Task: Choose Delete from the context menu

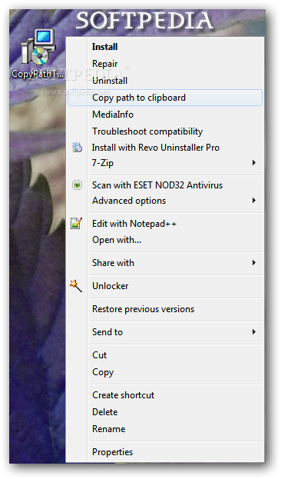Action: pos(165,412)
